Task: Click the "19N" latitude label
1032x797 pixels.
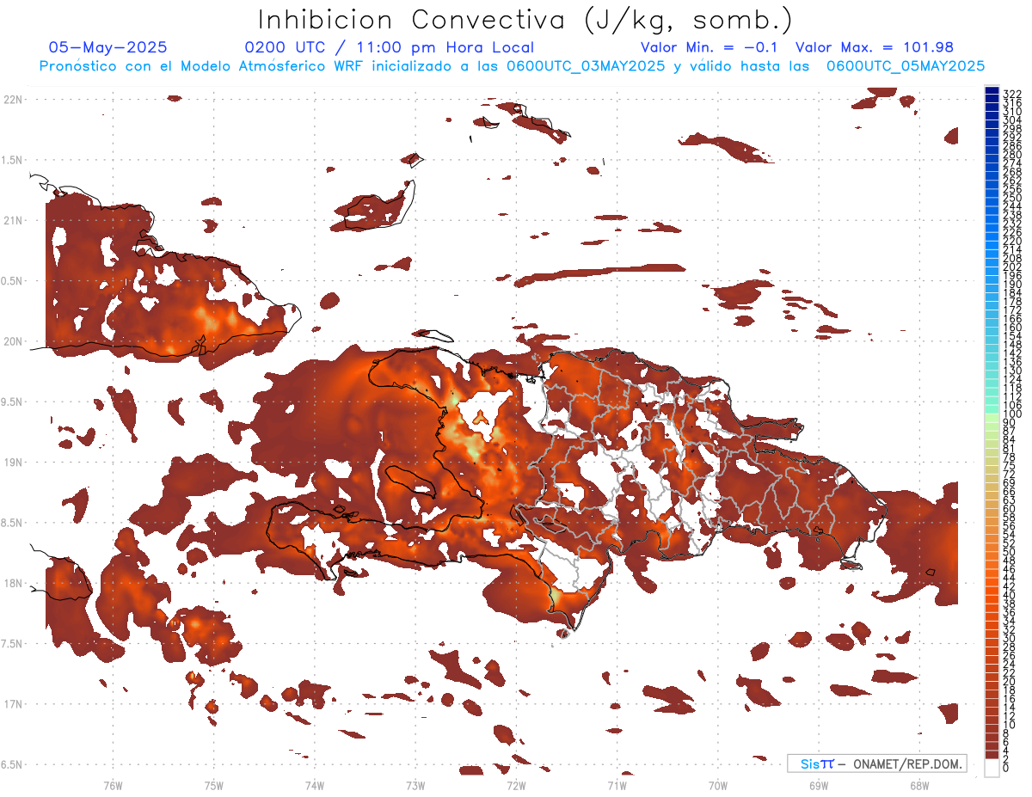Action: [13, 462]
